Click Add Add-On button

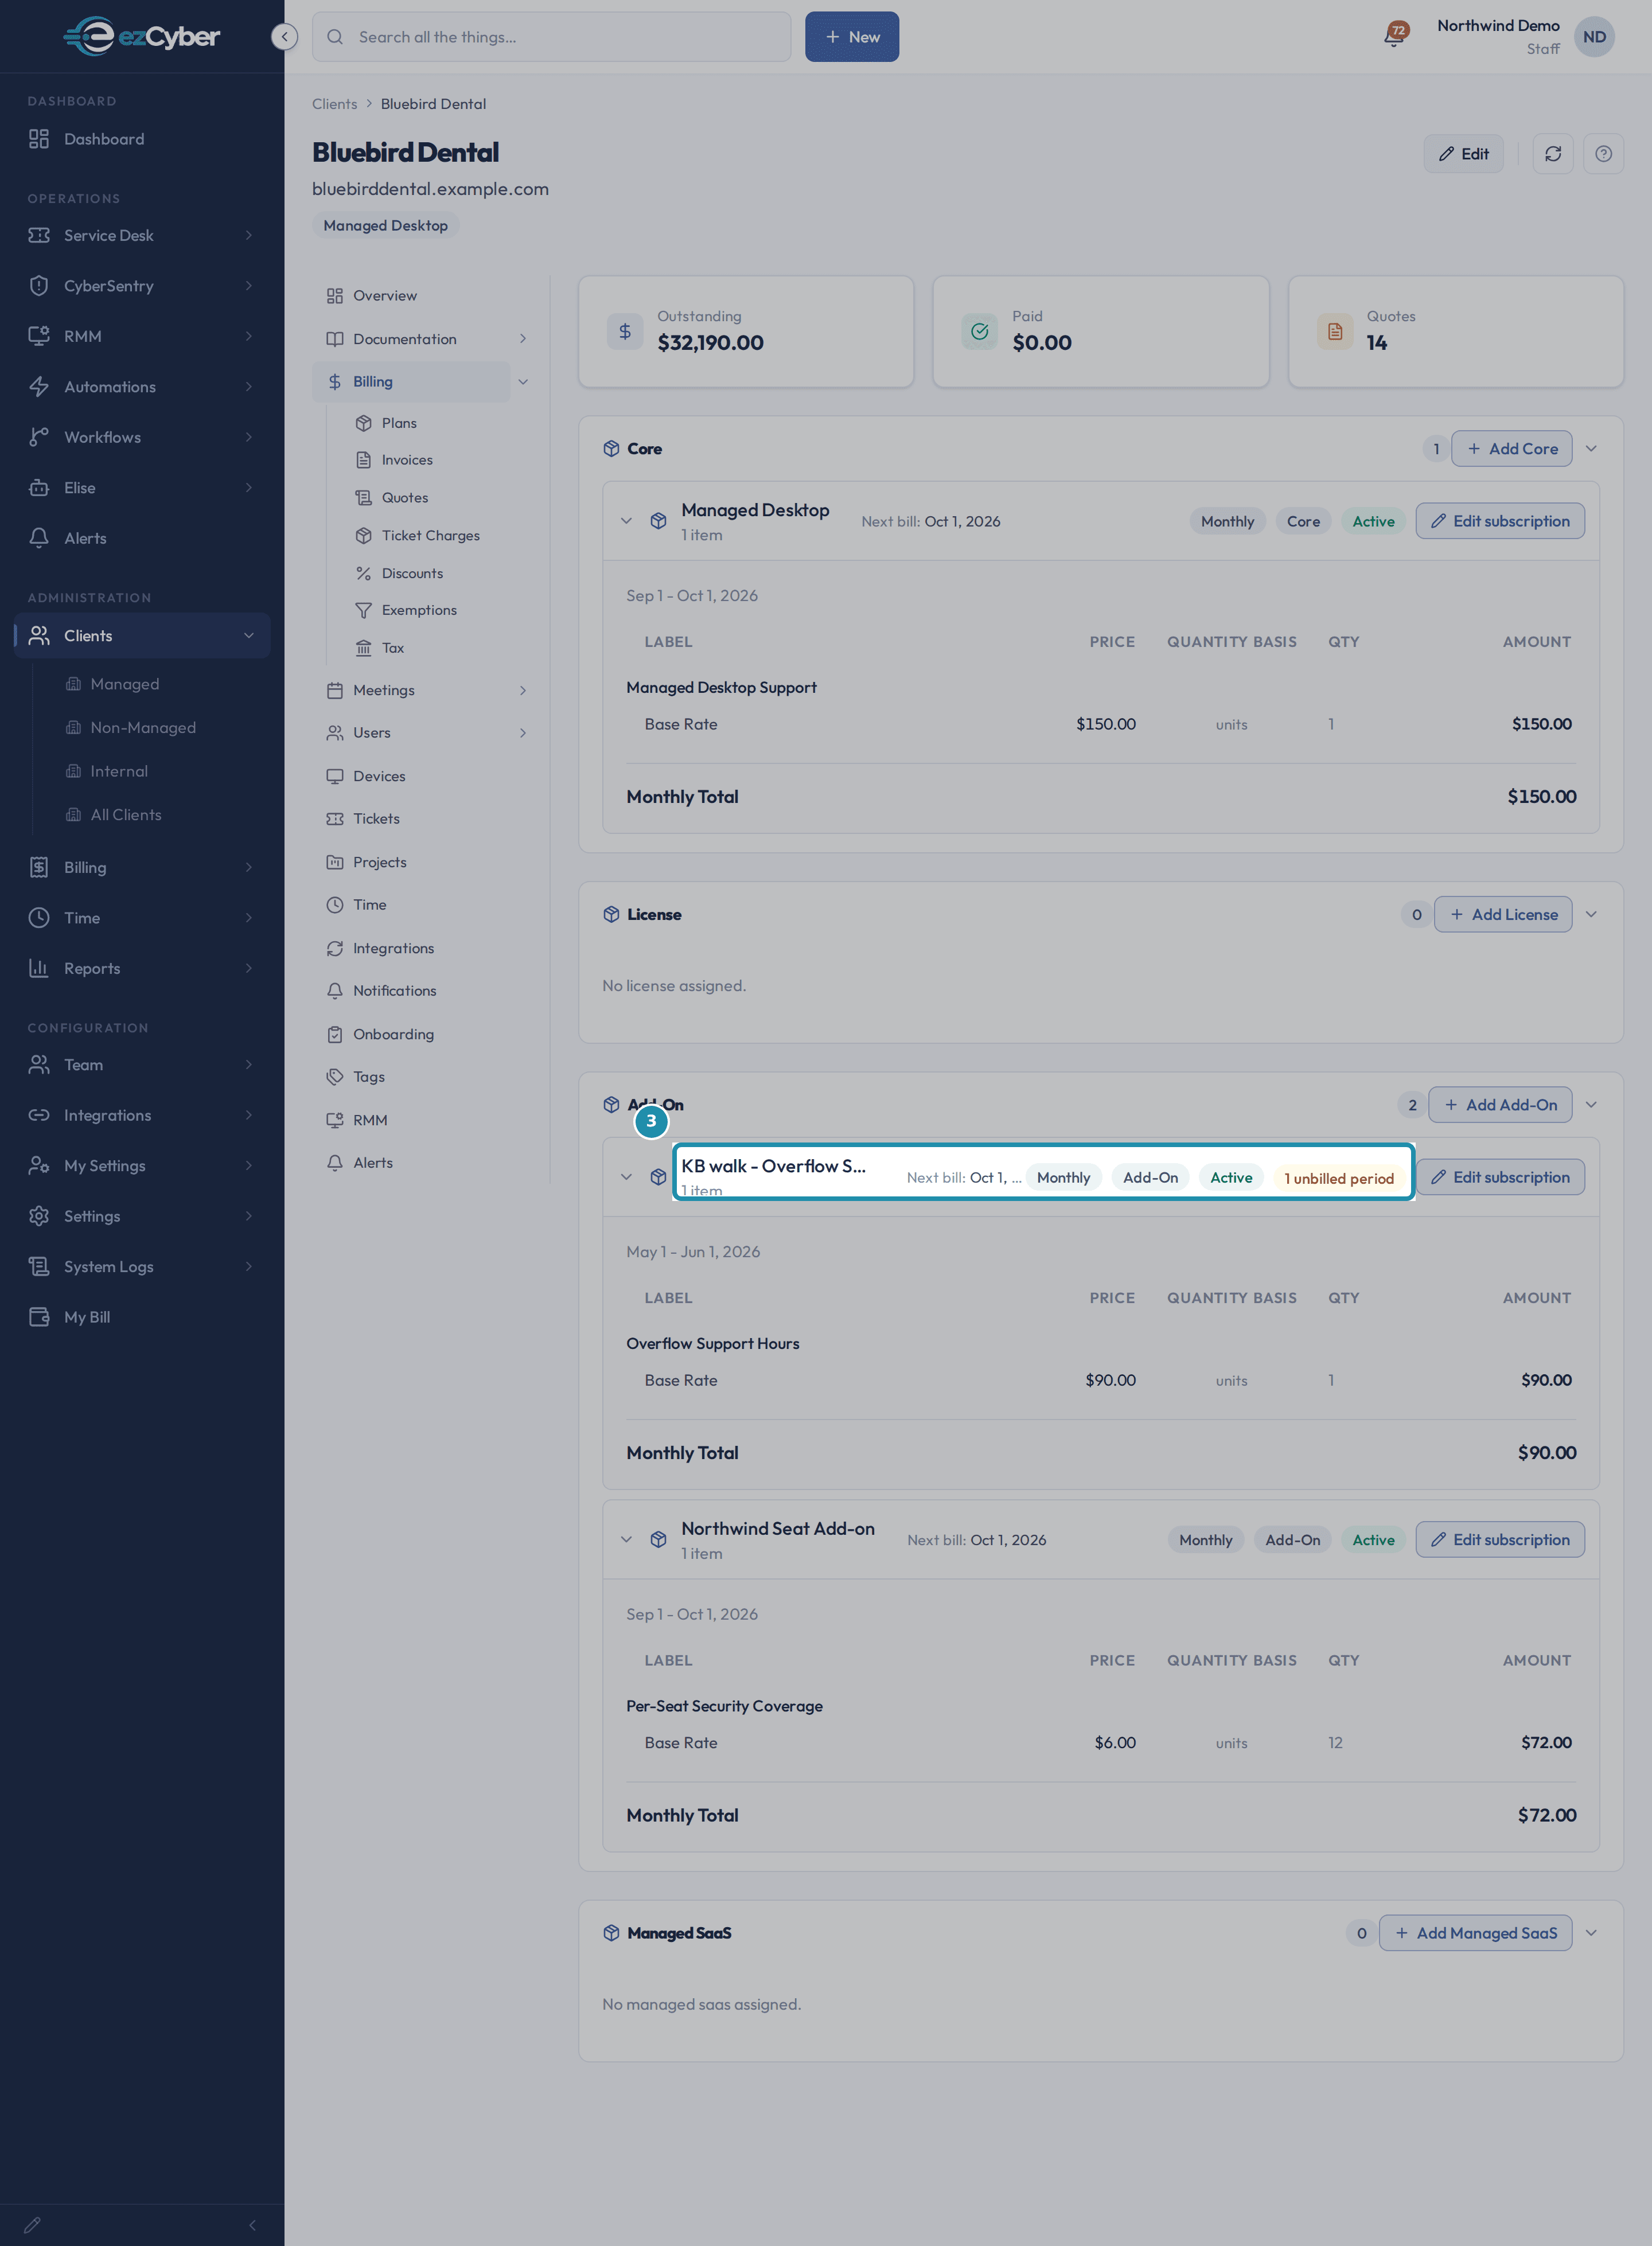1500,1105
